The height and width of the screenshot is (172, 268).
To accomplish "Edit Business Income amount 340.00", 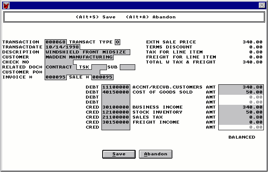I will [x=241, y=107].
